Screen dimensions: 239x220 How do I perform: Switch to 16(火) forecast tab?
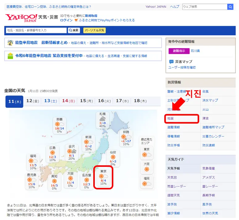[104, 101]
